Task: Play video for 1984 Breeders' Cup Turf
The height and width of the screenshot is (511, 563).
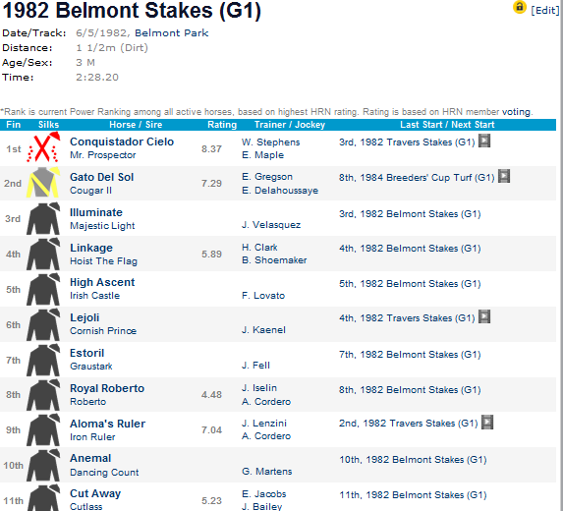Action: [x=504, y=176]
